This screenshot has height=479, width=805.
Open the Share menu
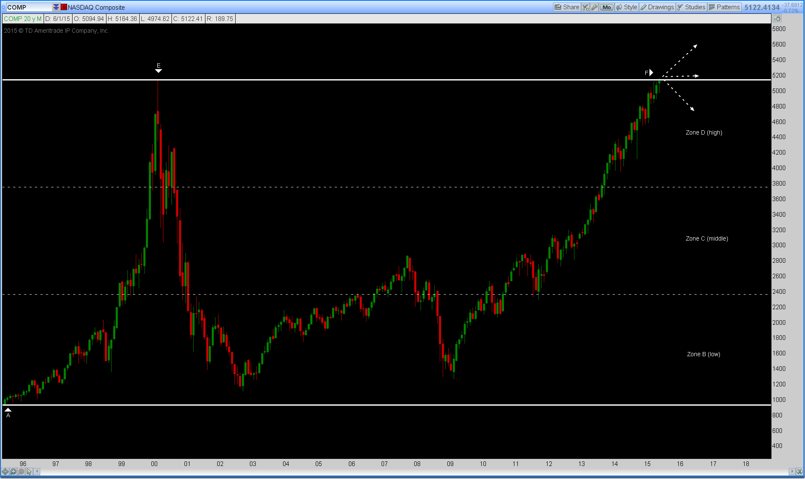pos(566,7)
